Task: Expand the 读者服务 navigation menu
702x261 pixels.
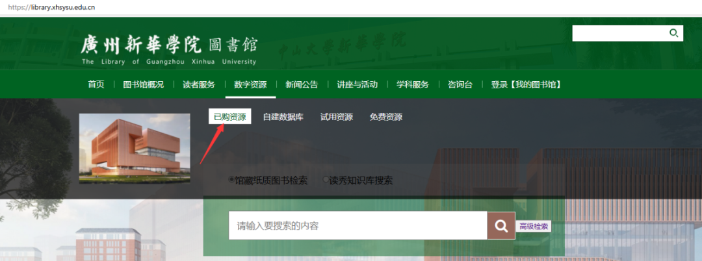Action: [199, 84]
